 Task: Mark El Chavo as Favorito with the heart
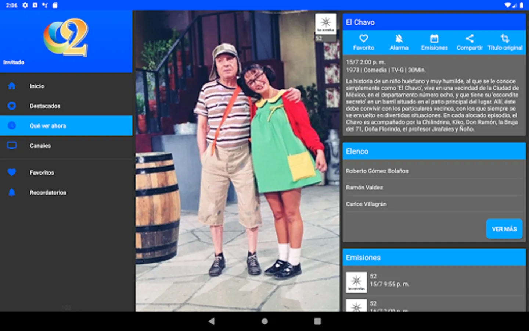point(363,42)
